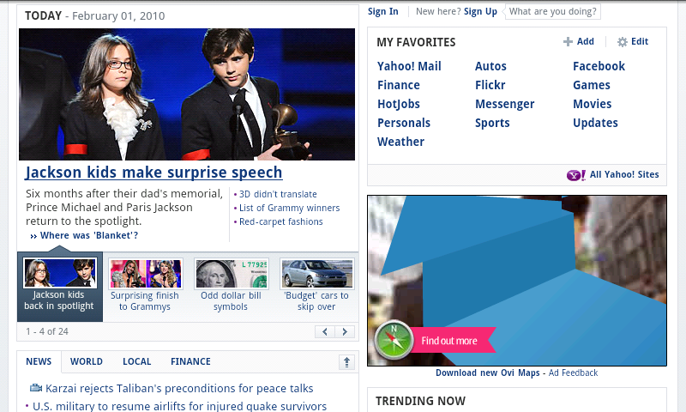Show previous stories with left arrow
This screenshot has width=686, height=412.
click(325, 332)
